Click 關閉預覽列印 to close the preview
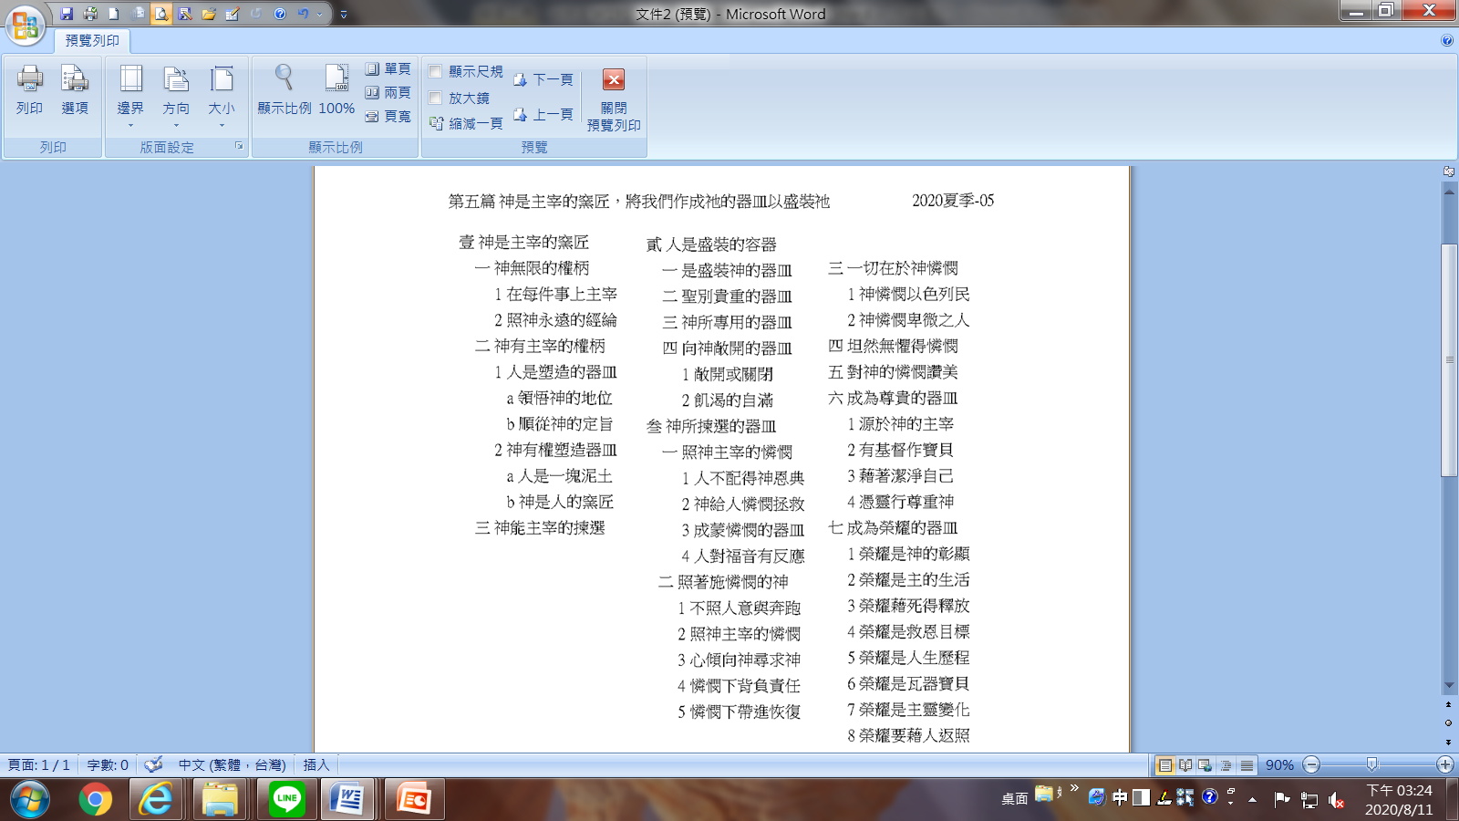Image resolution: width=1459 pixels, height=821 pixels. [614, 99]
